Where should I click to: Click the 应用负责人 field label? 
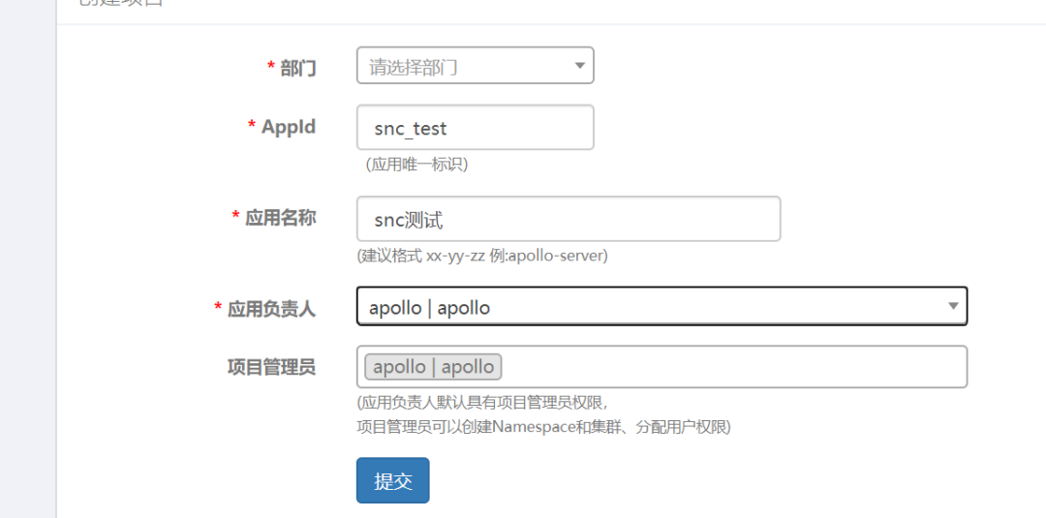tap(271, 309)
